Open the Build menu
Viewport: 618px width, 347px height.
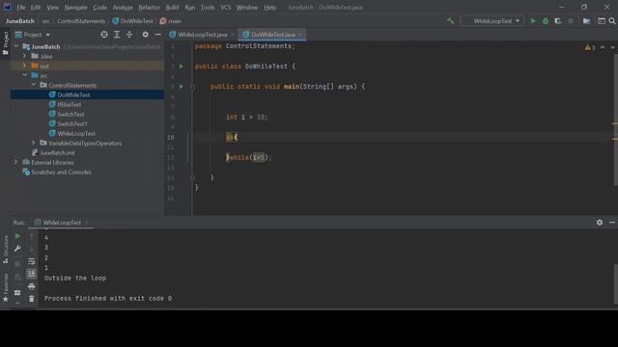172,8
